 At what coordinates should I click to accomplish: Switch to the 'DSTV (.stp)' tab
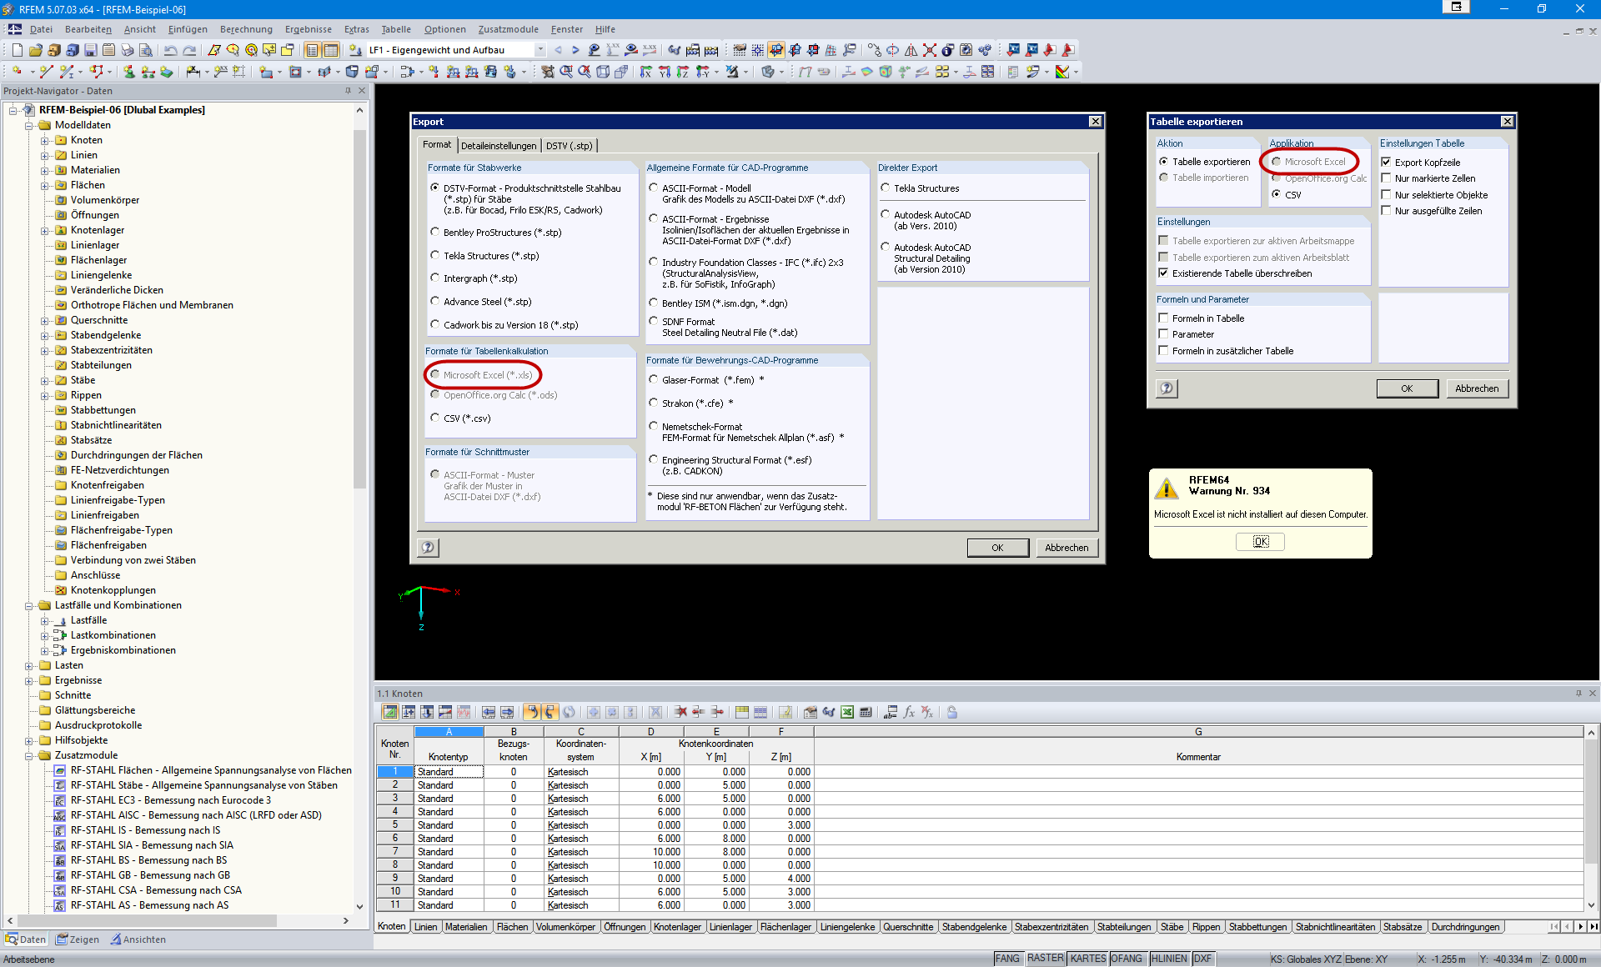570,145
